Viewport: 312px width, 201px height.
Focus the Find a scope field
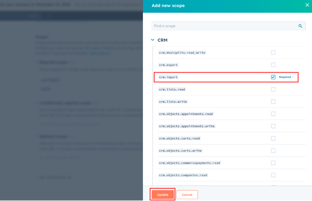coord(229,26)
